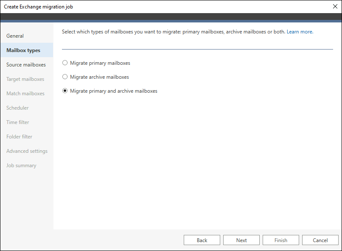Close the Create Exchange migration job dialog
The image size is (342, 251).
(x=335, y=6)
